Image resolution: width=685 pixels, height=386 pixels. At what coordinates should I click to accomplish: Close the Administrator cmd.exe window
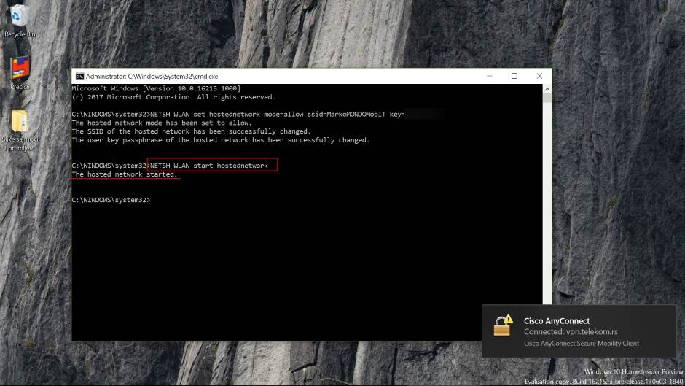tap(539, 76)
